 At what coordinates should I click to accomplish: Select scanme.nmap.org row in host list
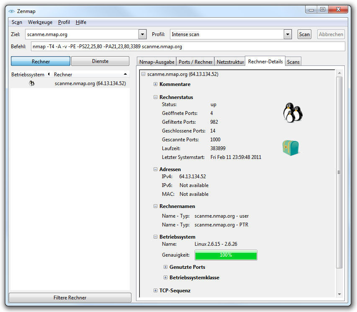[70, 83]
